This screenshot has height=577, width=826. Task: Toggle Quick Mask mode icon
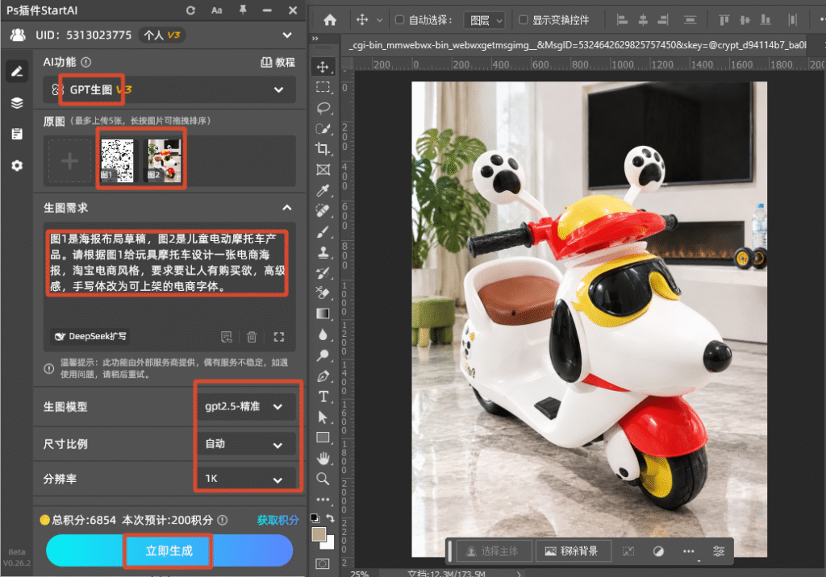[323, 564]
